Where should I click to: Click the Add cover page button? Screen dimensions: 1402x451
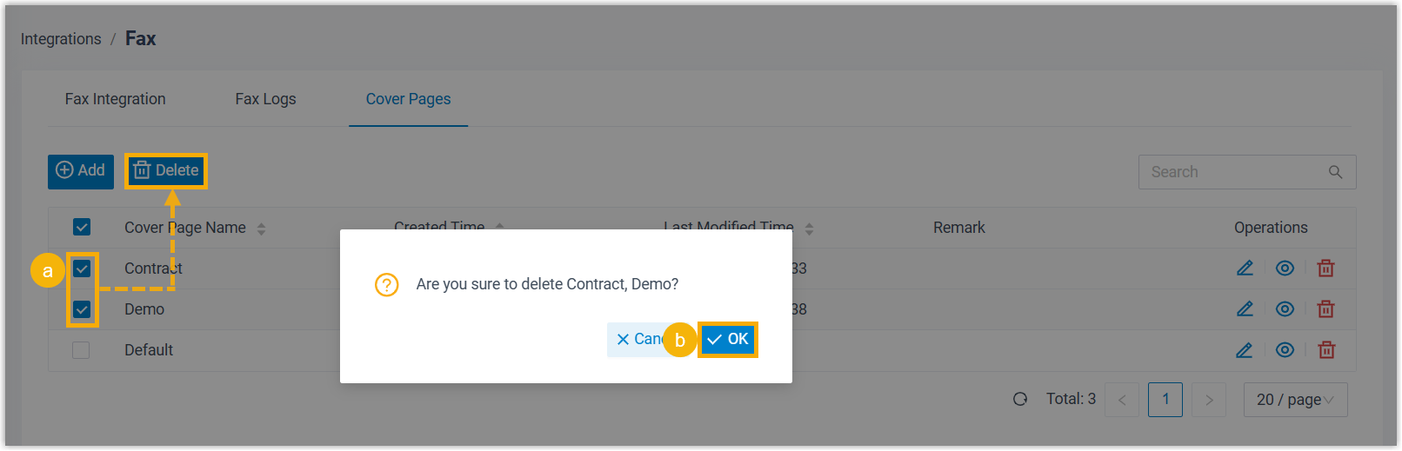coord(81,171)
